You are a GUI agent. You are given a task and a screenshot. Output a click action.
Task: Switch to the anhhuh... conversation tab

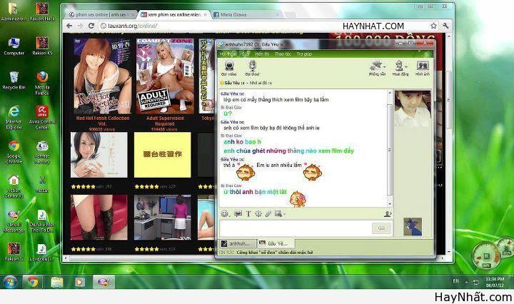coord(236,243)
